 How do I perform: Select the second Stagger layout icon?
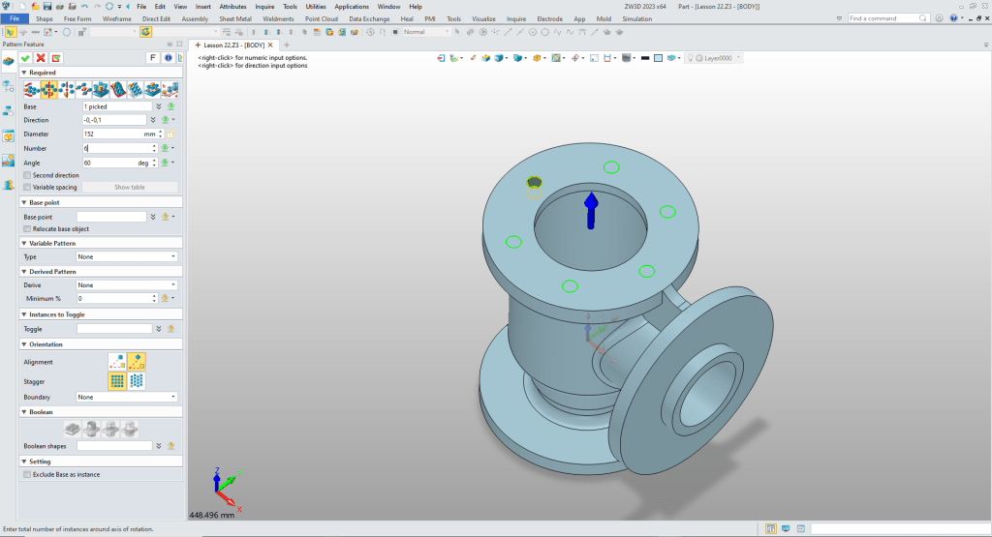point(137,381)
